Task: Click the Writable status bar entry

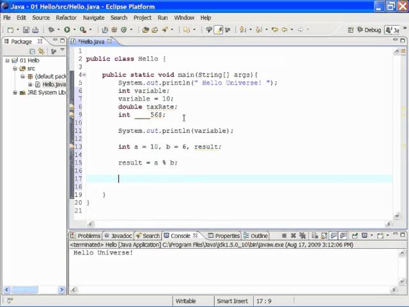Action: click(185, 301)
